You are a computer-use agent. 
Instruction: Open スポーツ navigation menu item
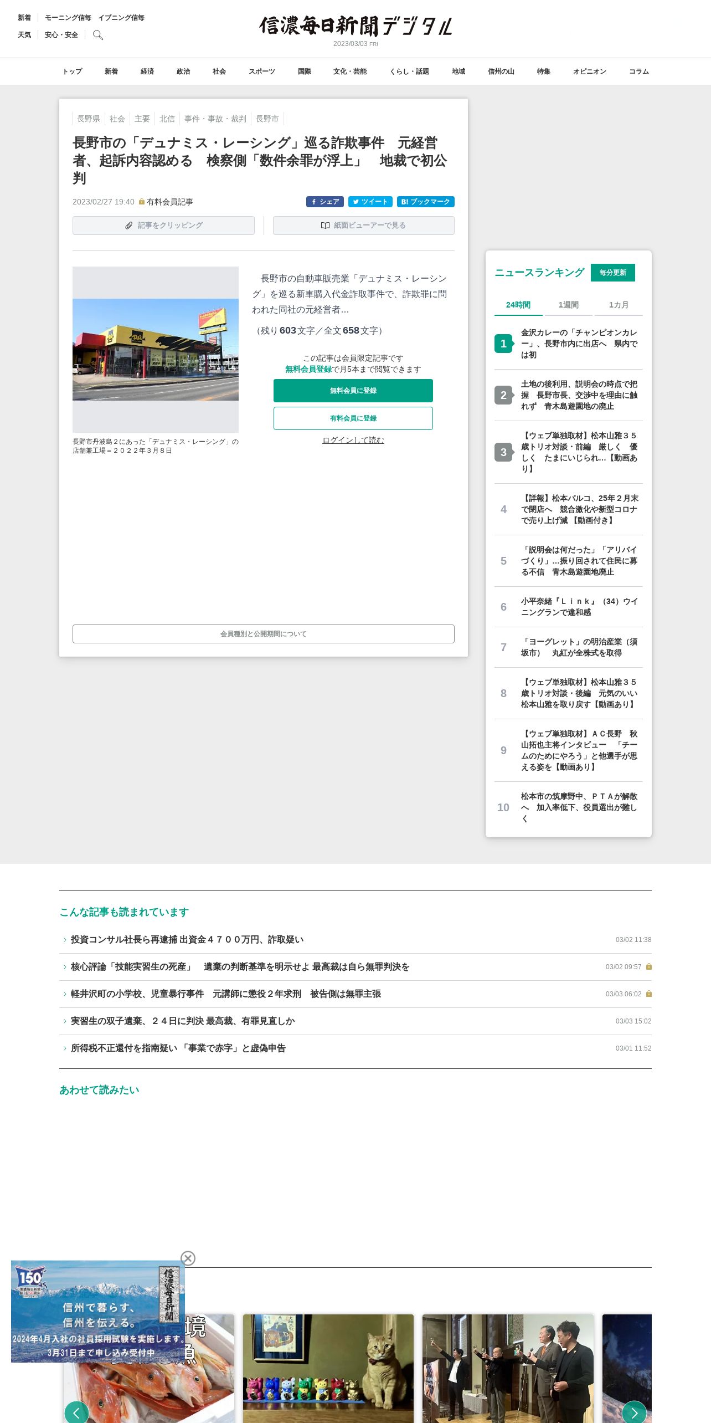click(x=262, y=71)
